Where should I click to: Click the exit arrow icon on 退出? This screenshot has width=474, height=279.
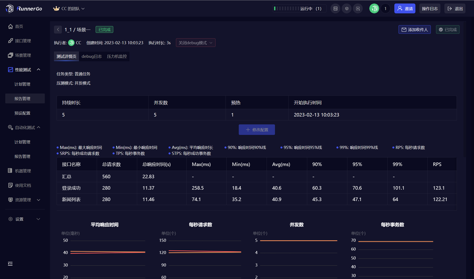[450, 9]
